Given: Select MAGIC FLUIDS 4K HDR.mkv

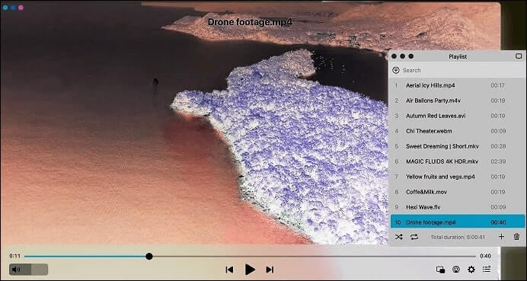Looking at the screenshot, I should [457, 161].
